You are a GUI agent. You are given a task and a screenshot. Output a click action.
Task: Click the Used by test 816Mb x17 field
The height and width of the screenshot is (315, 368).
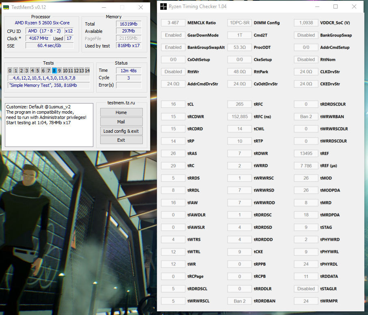(x=129, y=45)
